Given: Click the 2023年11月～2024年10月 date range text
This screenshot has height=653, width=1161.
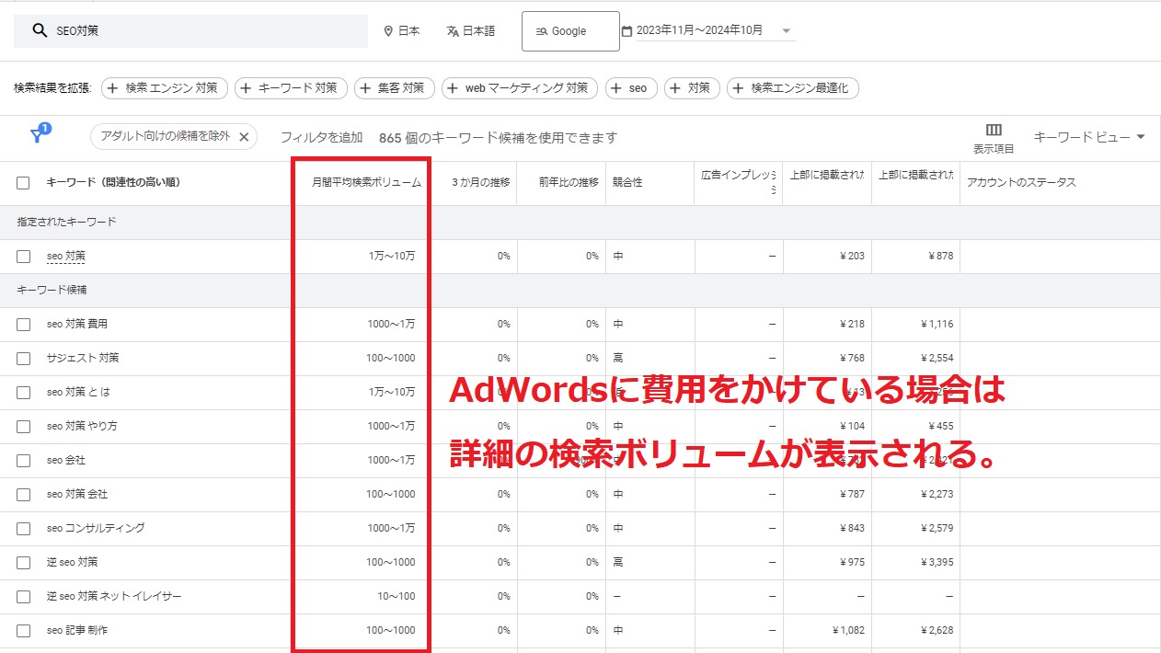Looking at the screenshot, I should click(x=699, y=30).
